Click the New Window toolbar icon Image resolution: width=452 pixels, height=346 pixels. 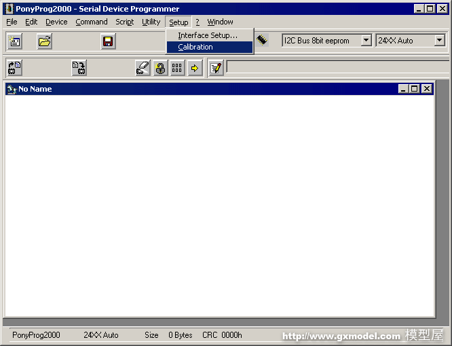[x=15, y=41]
